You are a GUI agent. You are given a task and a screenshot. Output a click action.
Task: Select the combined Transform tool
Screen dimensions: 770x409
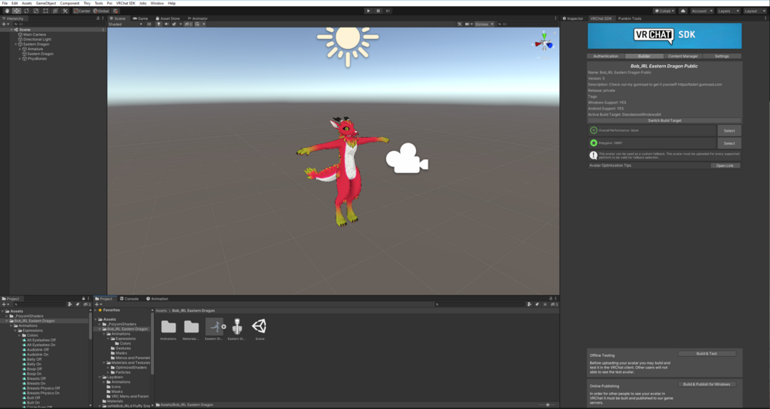tap(55, 11)
